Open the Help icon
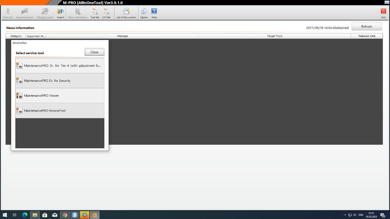 [x=154, y=13]
